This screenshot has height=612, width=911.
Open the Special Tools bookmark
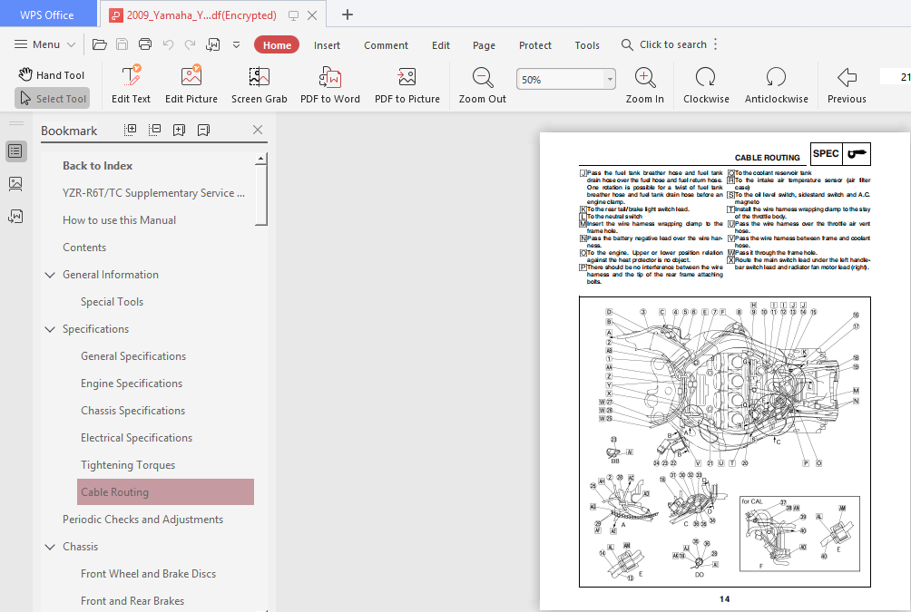[113, 302]
